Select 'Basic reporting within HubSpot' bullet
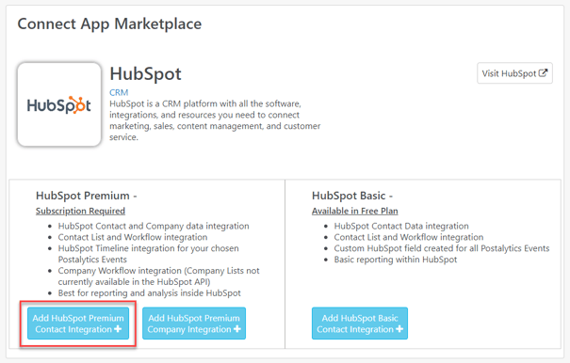 coord(396,260)
